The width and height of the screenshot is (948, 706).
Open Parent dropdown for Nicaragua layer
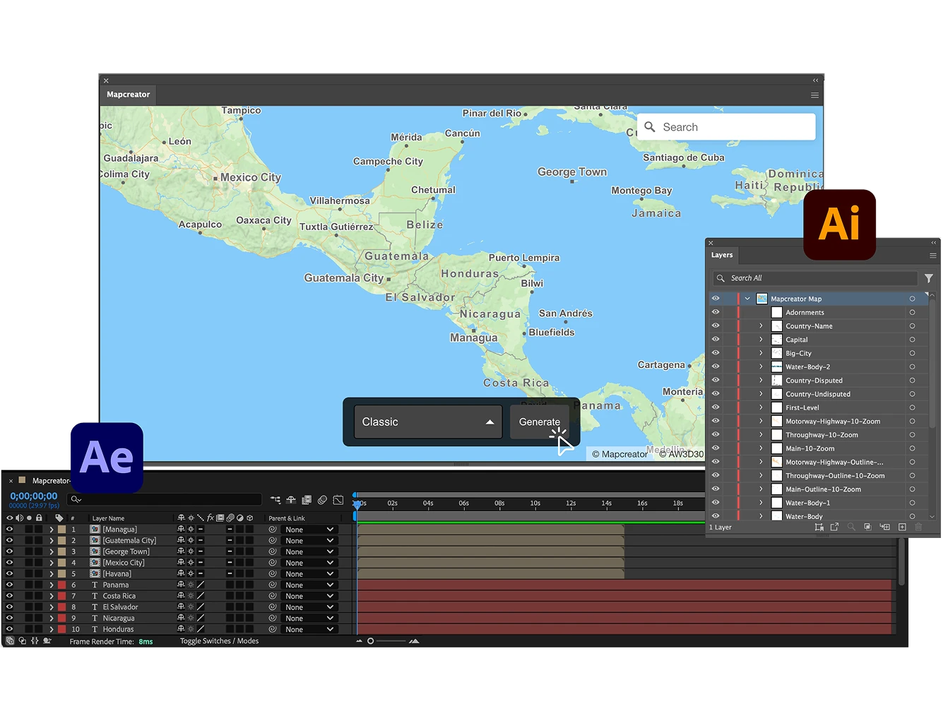pos(309,618)
